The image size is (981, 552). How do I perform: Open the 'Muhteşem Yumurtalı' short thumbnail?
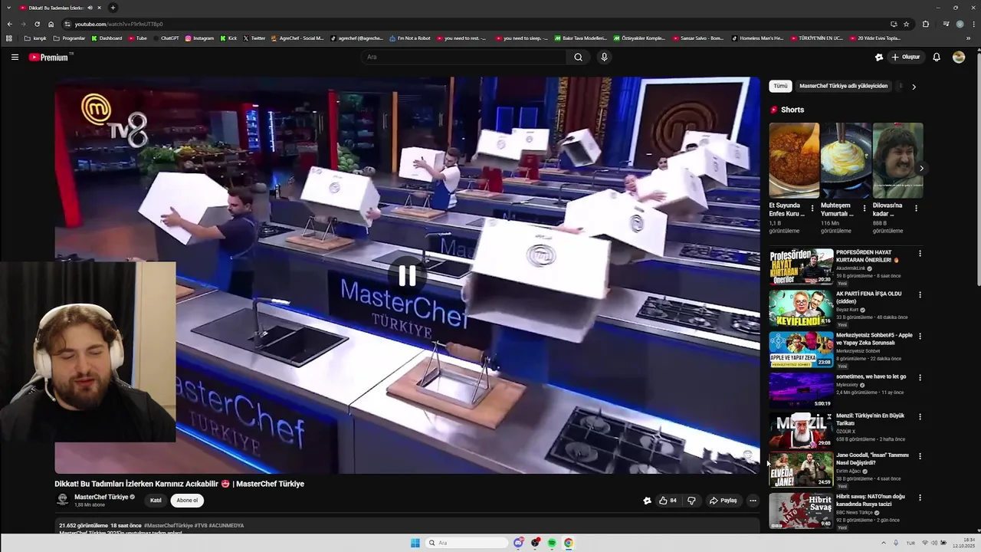tap(846, 160)
